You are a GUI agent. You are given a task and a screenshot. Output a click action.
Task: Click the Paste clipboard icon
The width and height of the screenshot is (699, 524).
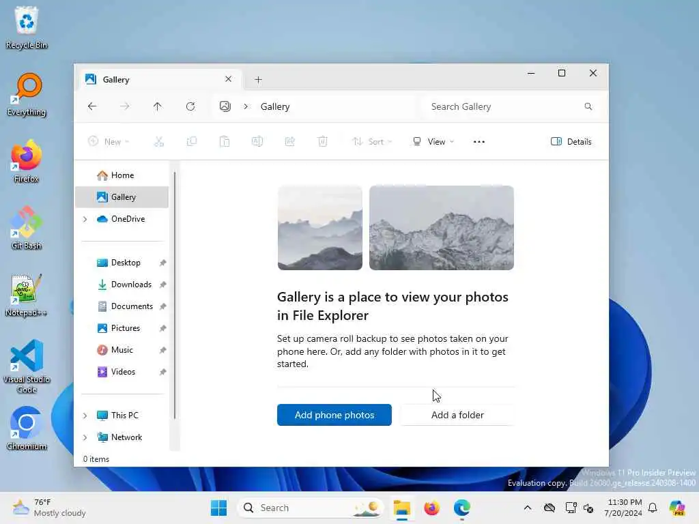pos(225,142)
